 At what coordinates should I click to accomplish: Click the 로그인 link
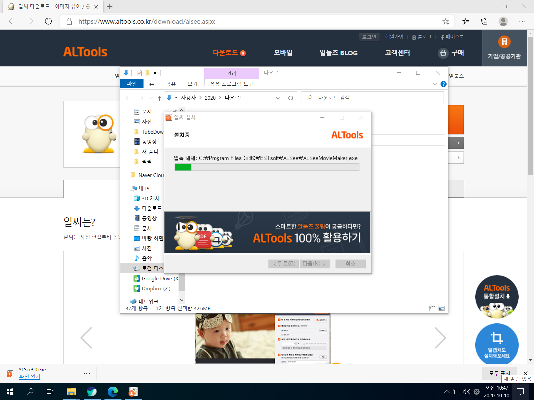point(369,37)
